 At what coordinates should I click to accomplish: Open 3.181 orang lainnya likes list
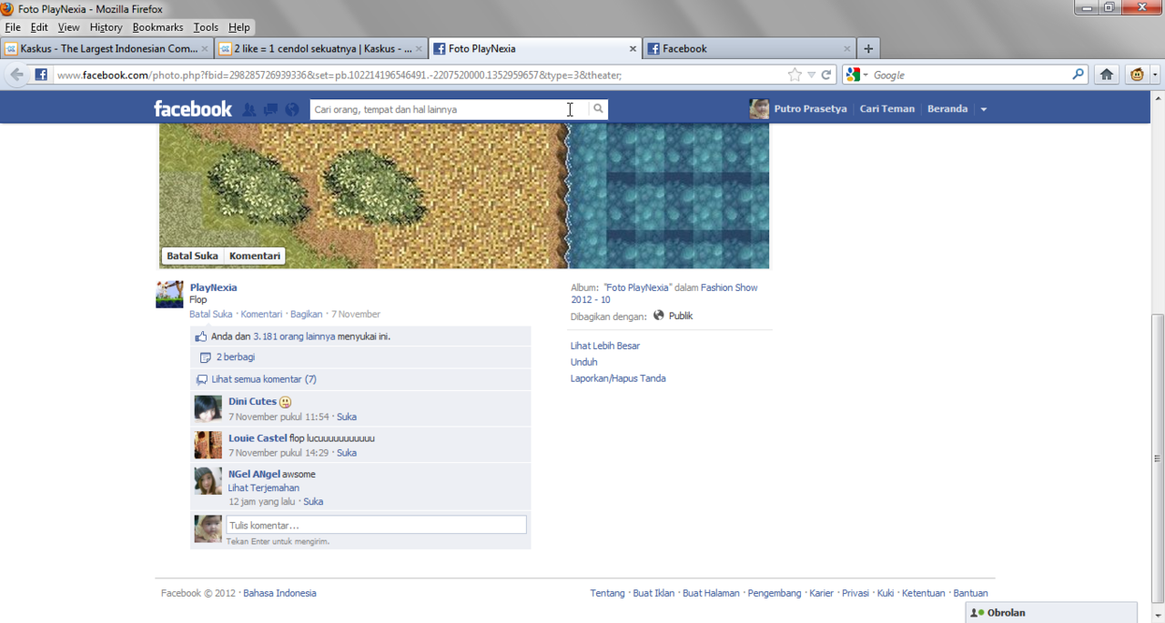click(294, 337)
